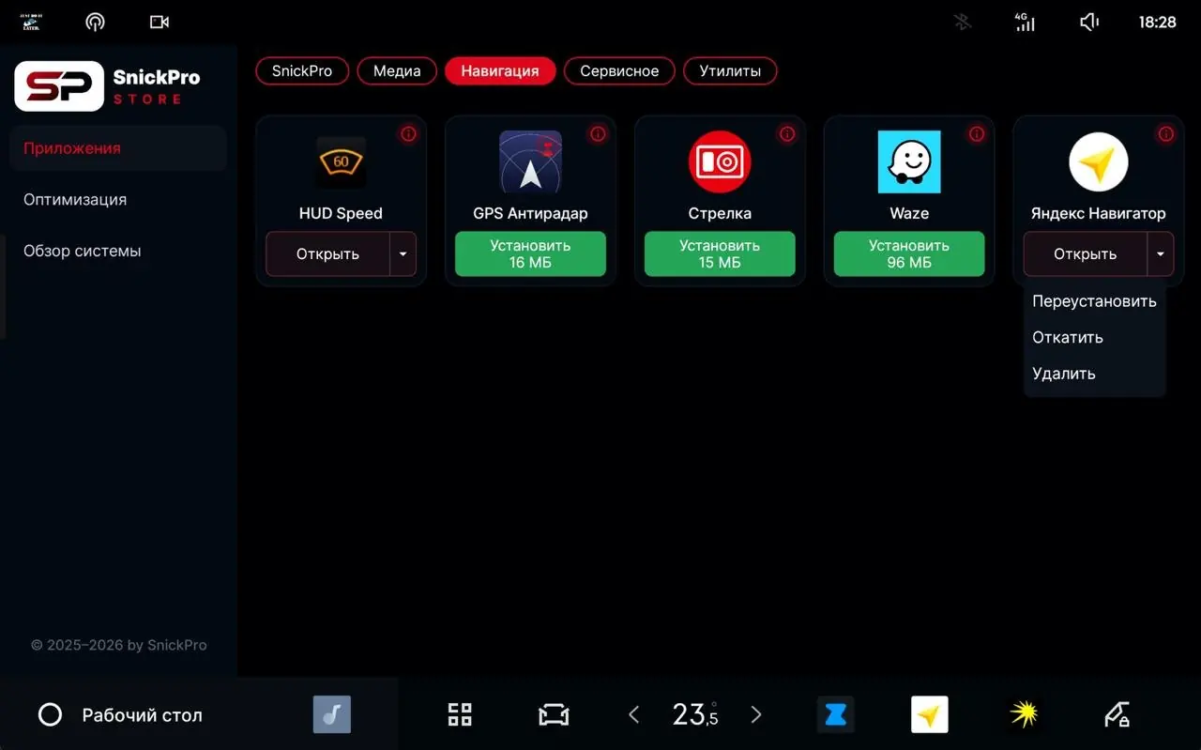Tap the wireless hotspot status icon
The height and width of the screenshot is (750, 1201).
click(x=95, y=23)
